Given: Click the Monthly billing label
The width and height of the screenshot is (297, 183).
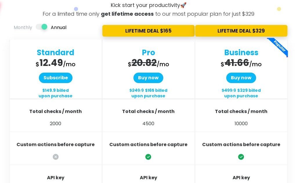Looking at the screenshot, I should 23,28.
